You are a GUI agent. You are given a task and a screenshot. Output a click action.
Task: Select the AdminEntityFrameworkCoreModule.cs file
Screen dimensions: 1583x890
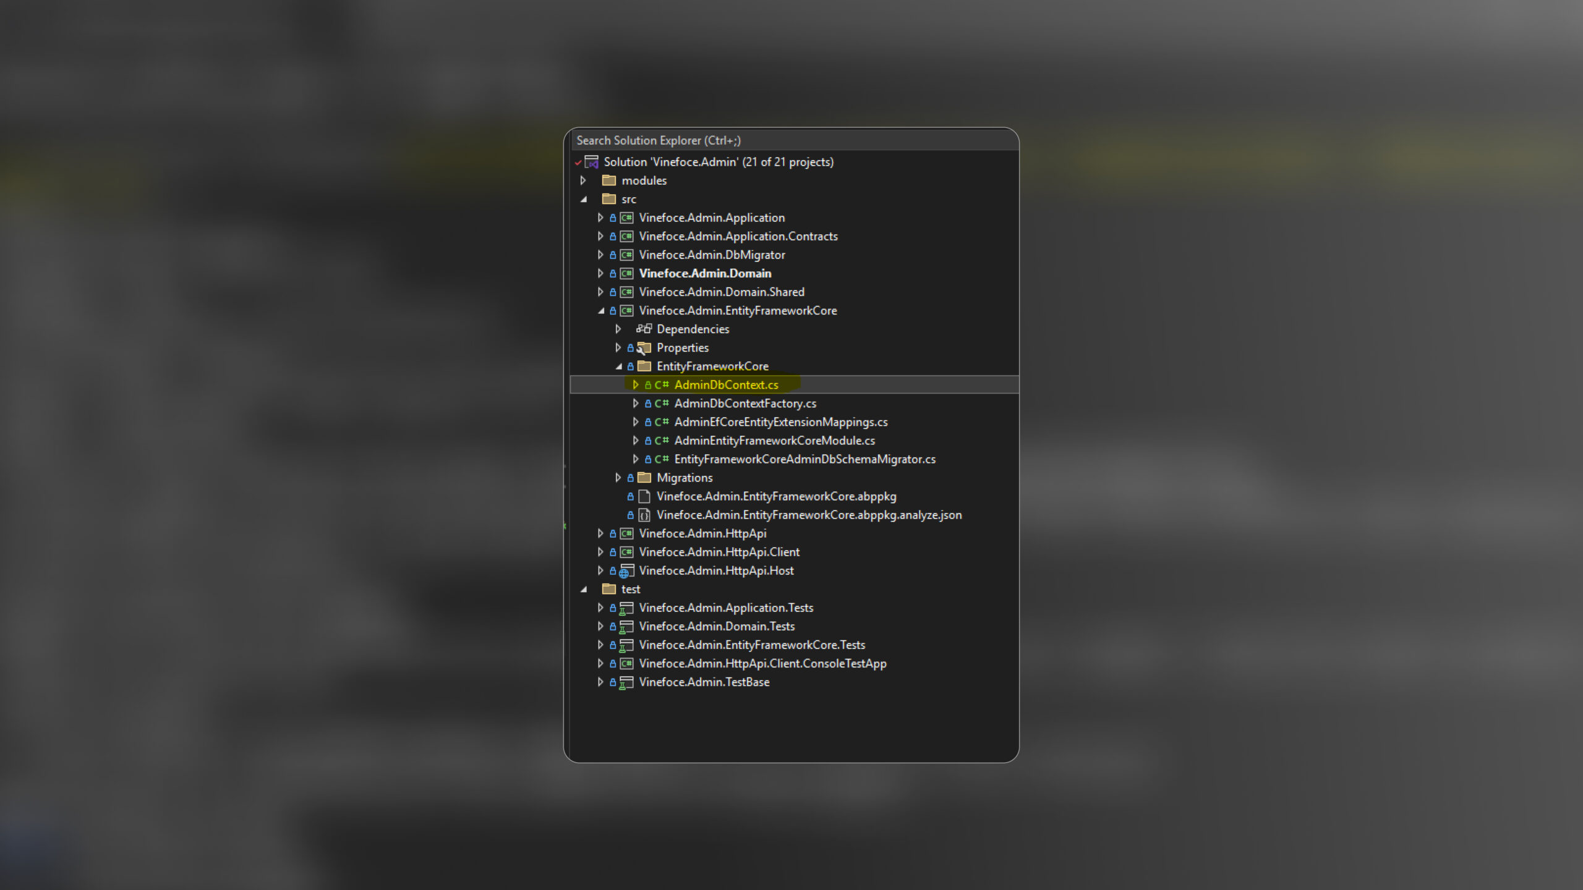tap(775, 440)
